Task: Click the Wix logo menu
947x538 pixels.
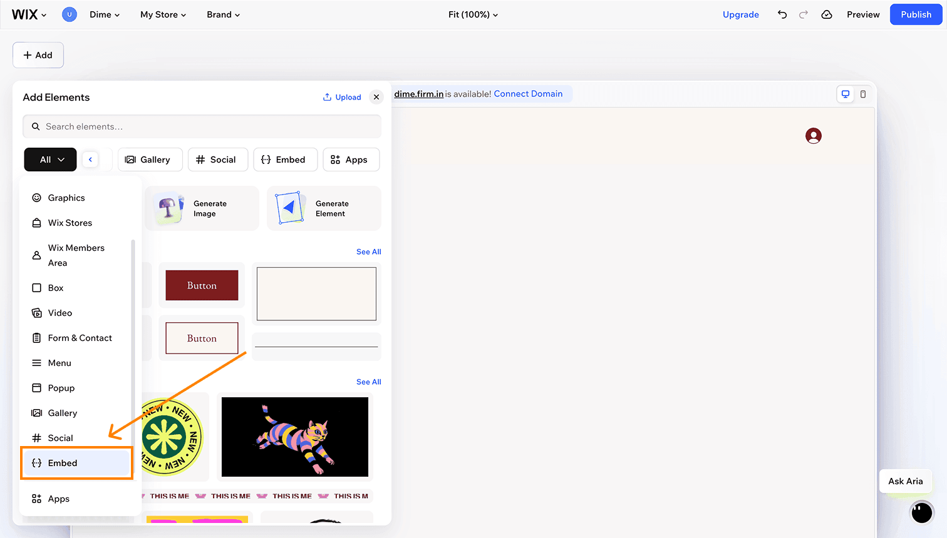Action: click(29, 14)
